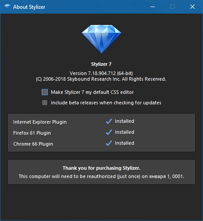The image size is (203, 221).
Task: Enable Stylizer 7 as default CSS editor
Action: [45, 92]
